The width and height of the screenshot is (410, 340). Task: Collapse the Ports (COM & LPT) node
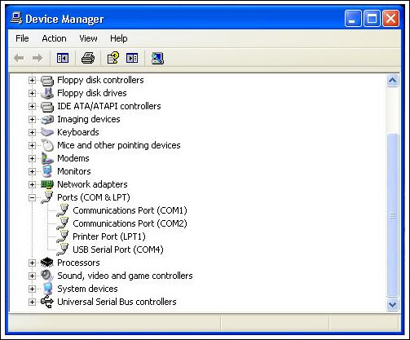pyautogui.click(x=32, y=197)
